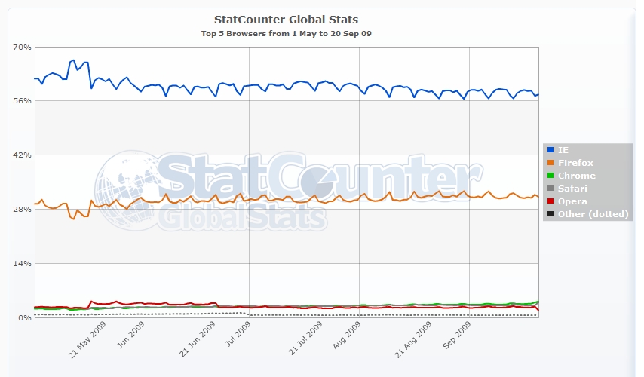Select the Firefox text label in legend
The image size is (644, 377).
click(x=575, y=163)
